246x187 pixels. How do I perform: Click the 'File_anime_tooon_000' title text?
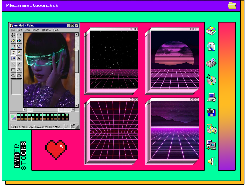click(32, 6)
